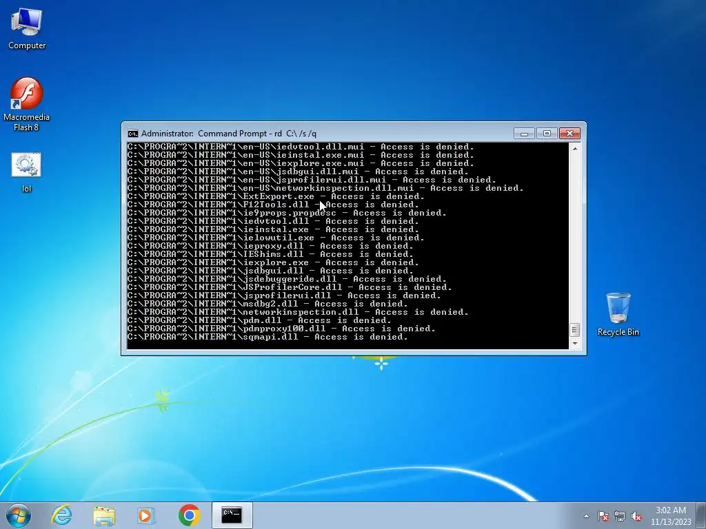Click the line containing pdm.dll

259,320
